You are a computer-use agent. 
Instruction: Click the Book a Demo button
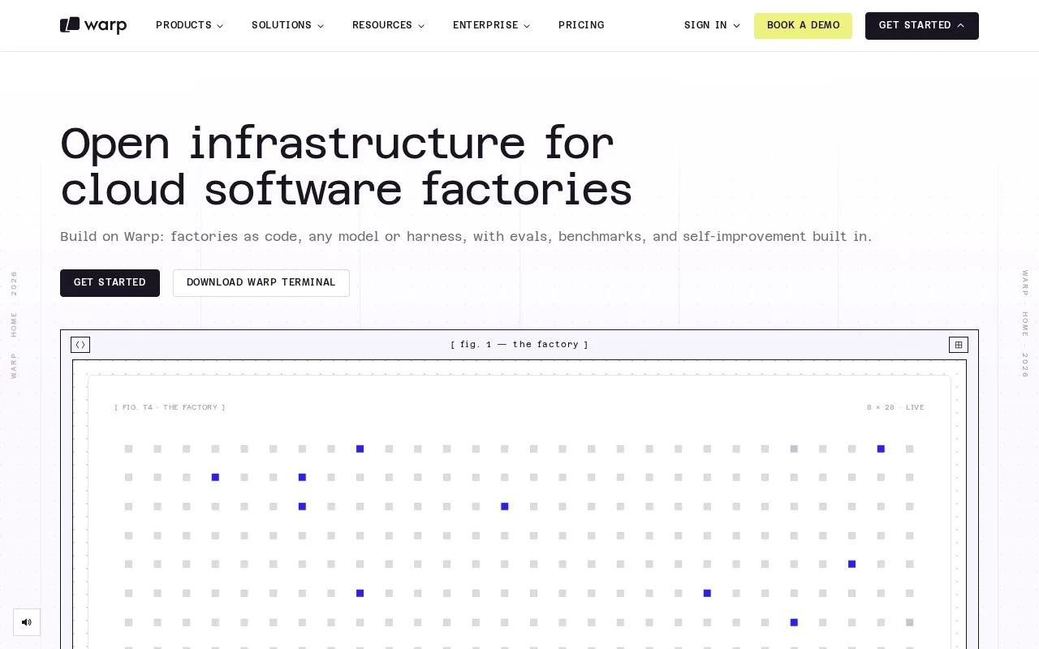point(803,26)
